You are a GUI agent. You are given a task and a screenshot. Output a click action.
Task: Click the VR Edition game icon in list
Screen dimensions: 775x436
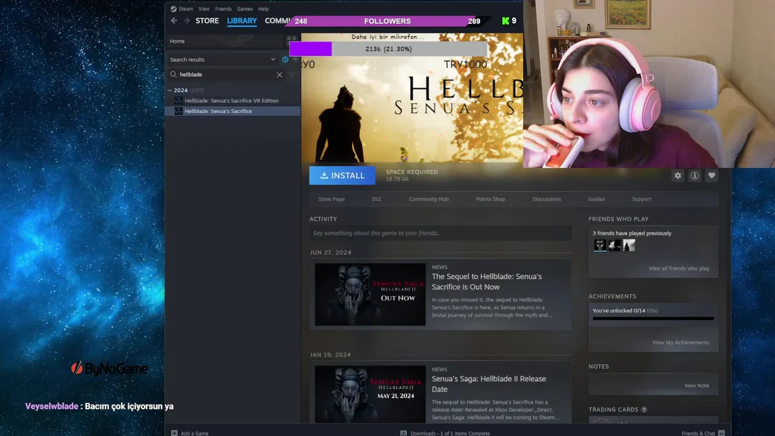179,101
